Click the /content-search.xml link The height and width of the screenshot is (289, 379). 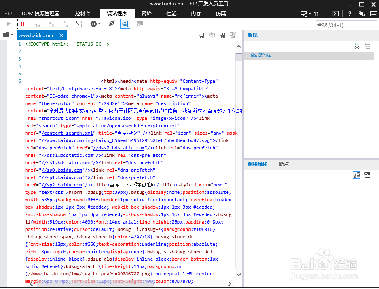[67, 133]
